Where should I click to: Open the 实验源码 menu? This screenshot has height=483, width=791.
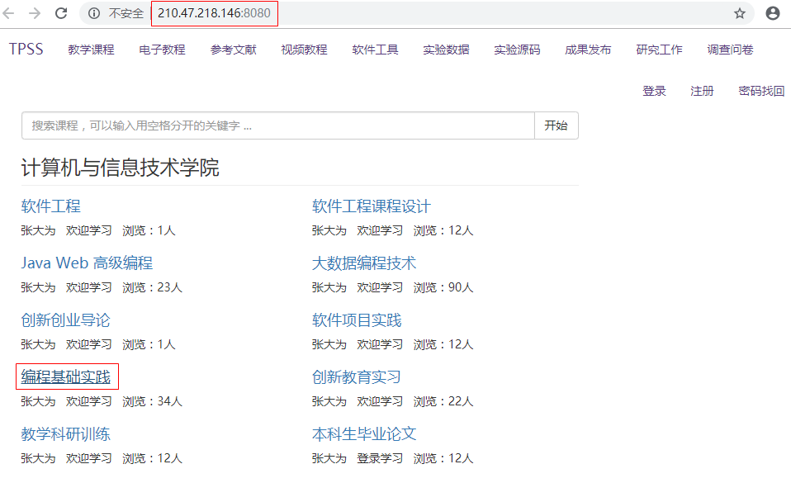click(517, 50)
